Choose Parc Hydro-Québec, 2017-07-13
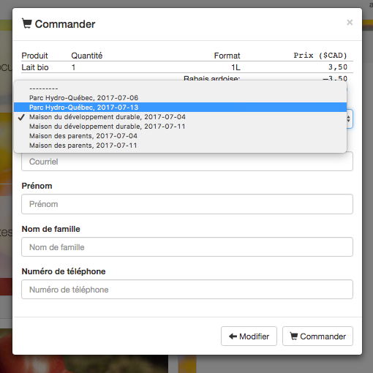 tap(180, 108)
